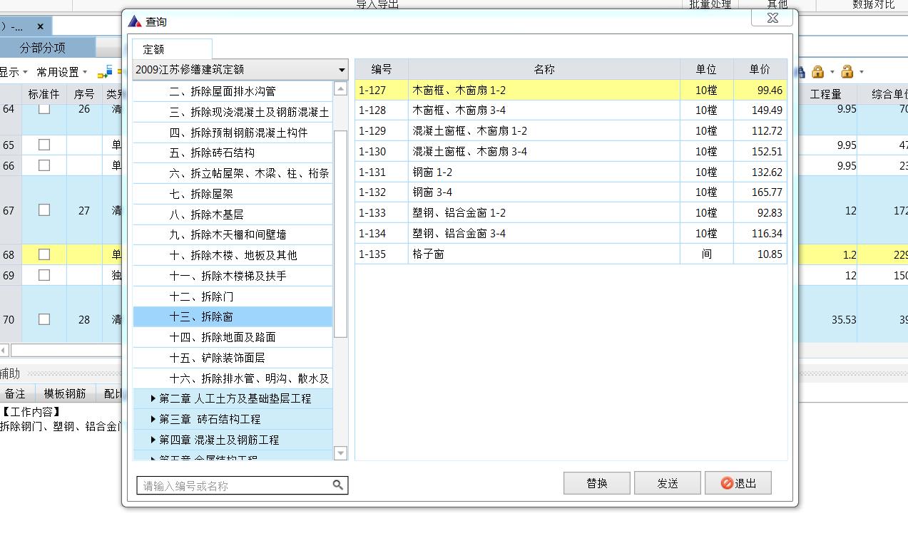Viewport: 908px width, 548px height.
Task: Select tree item 十四、拆除地面及路面
Action: (x=233, y=337)
